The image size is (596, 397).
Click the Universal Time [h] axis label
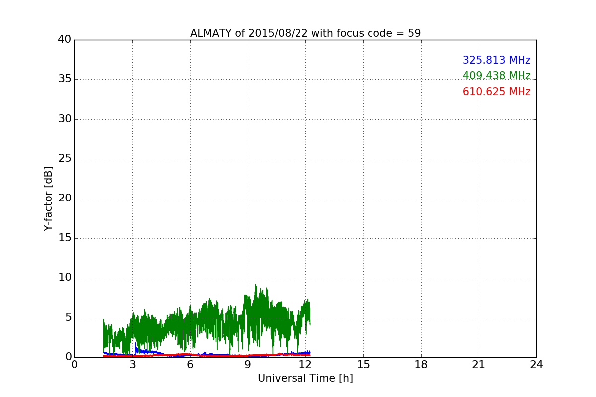click(305, 378)
